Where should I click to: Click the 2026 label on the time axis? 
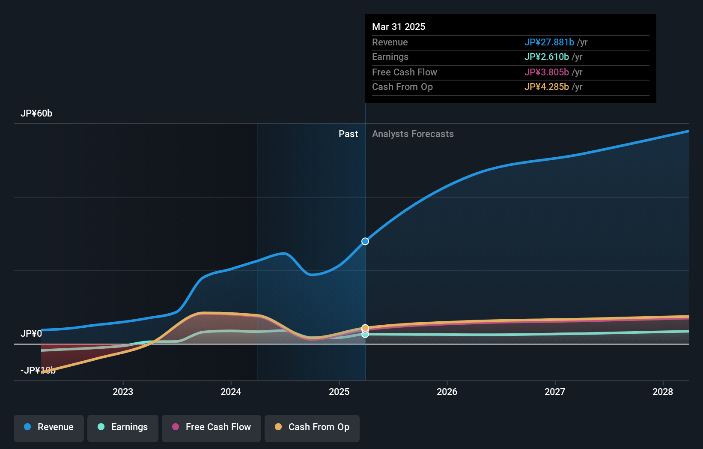click(447, 392)
